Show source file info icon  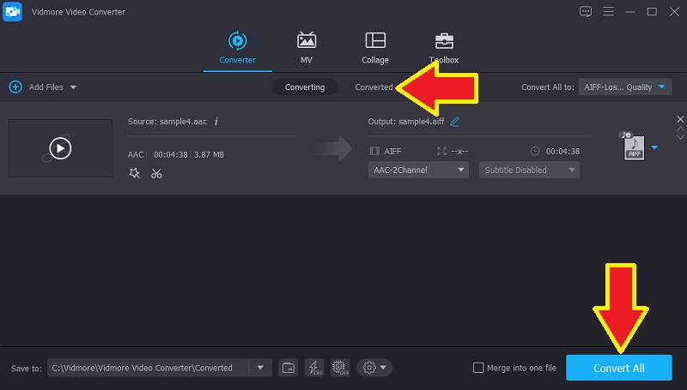pyautogui.click(x=216, y=122)
